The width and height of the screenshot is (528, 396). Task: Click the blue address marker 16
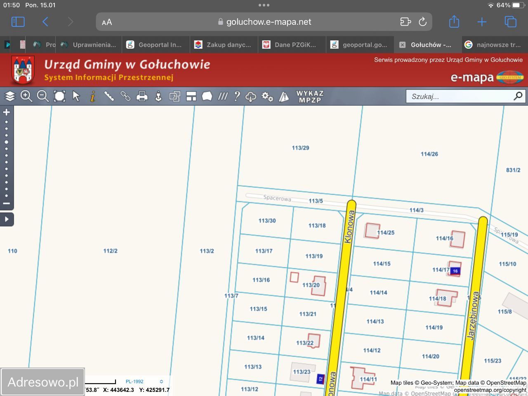[455, 271]
